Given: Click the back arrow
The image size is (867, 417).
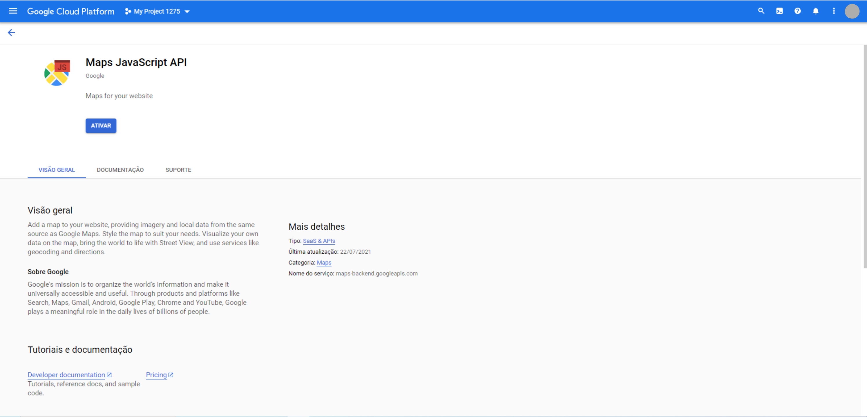Looking at the screenshot, I should pyautogui.click(x=11, y=33).
